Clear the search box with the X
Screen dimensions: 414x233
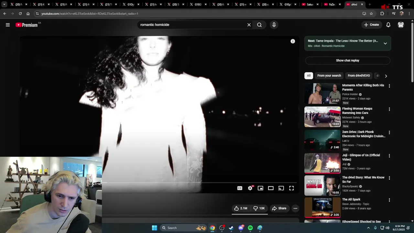[249, 25]
